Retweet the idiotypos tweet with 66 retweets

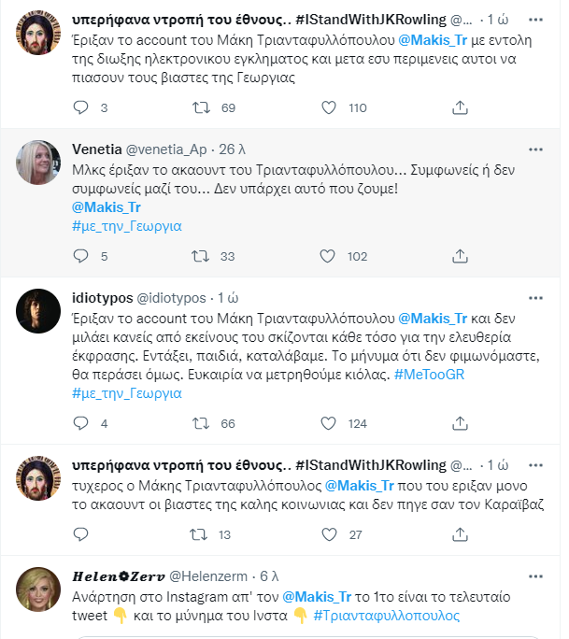[x=199, y=424]
